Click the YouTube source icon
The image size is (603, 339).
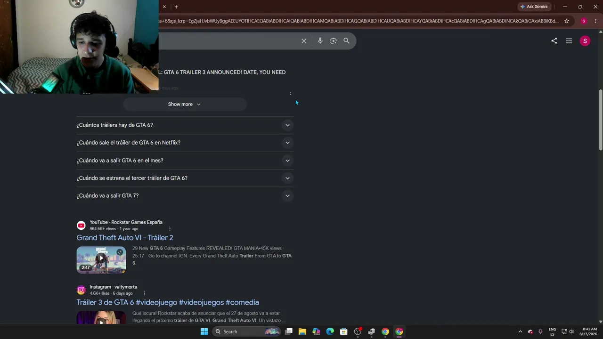click(81, 226)
